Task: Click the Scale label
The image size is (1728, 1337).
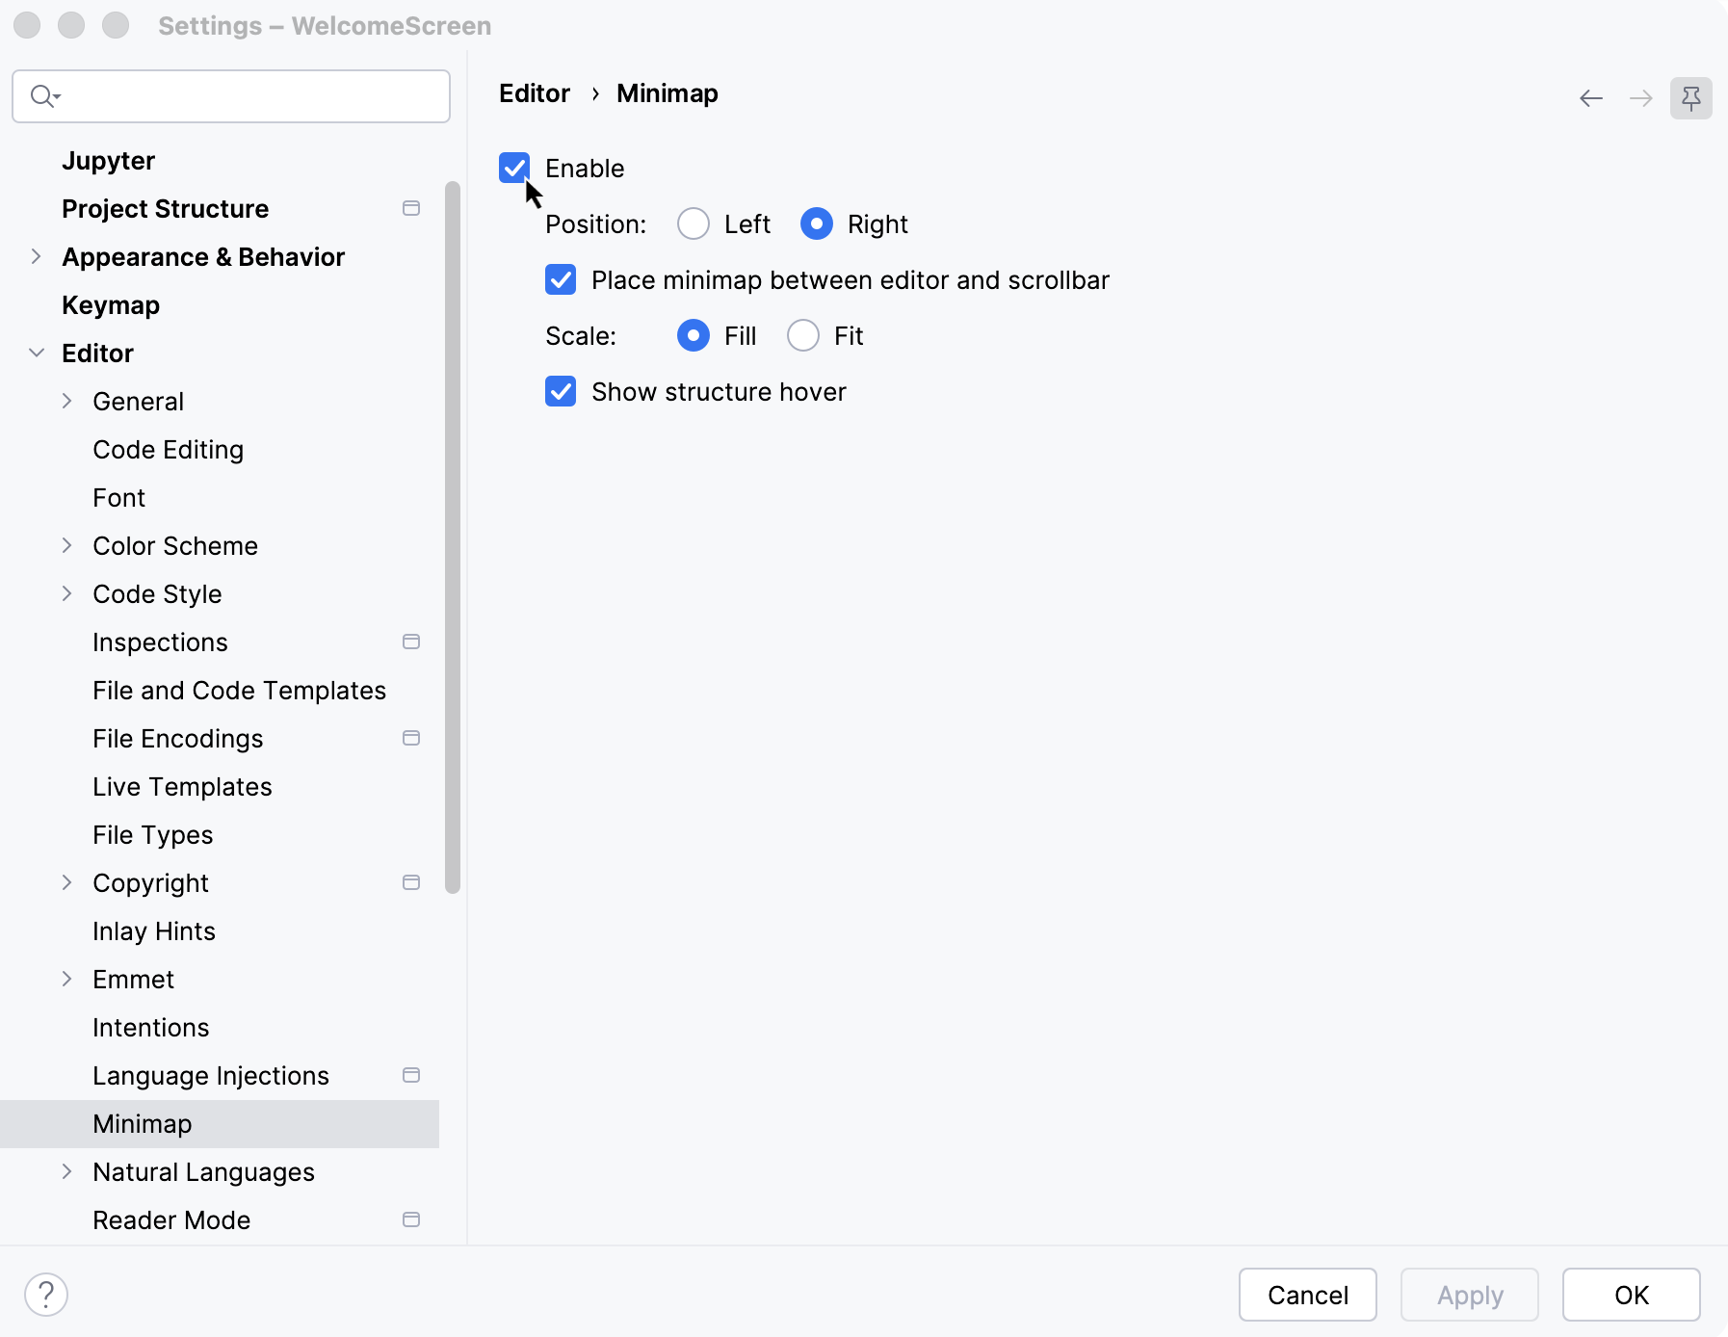Action: 581,336
